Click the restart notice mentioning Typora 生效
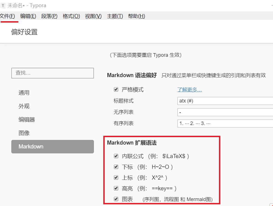 145,55
